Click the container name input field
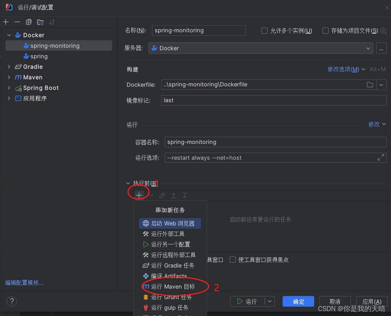The height and width of the screenshot is (316, 391). point(275,142)
